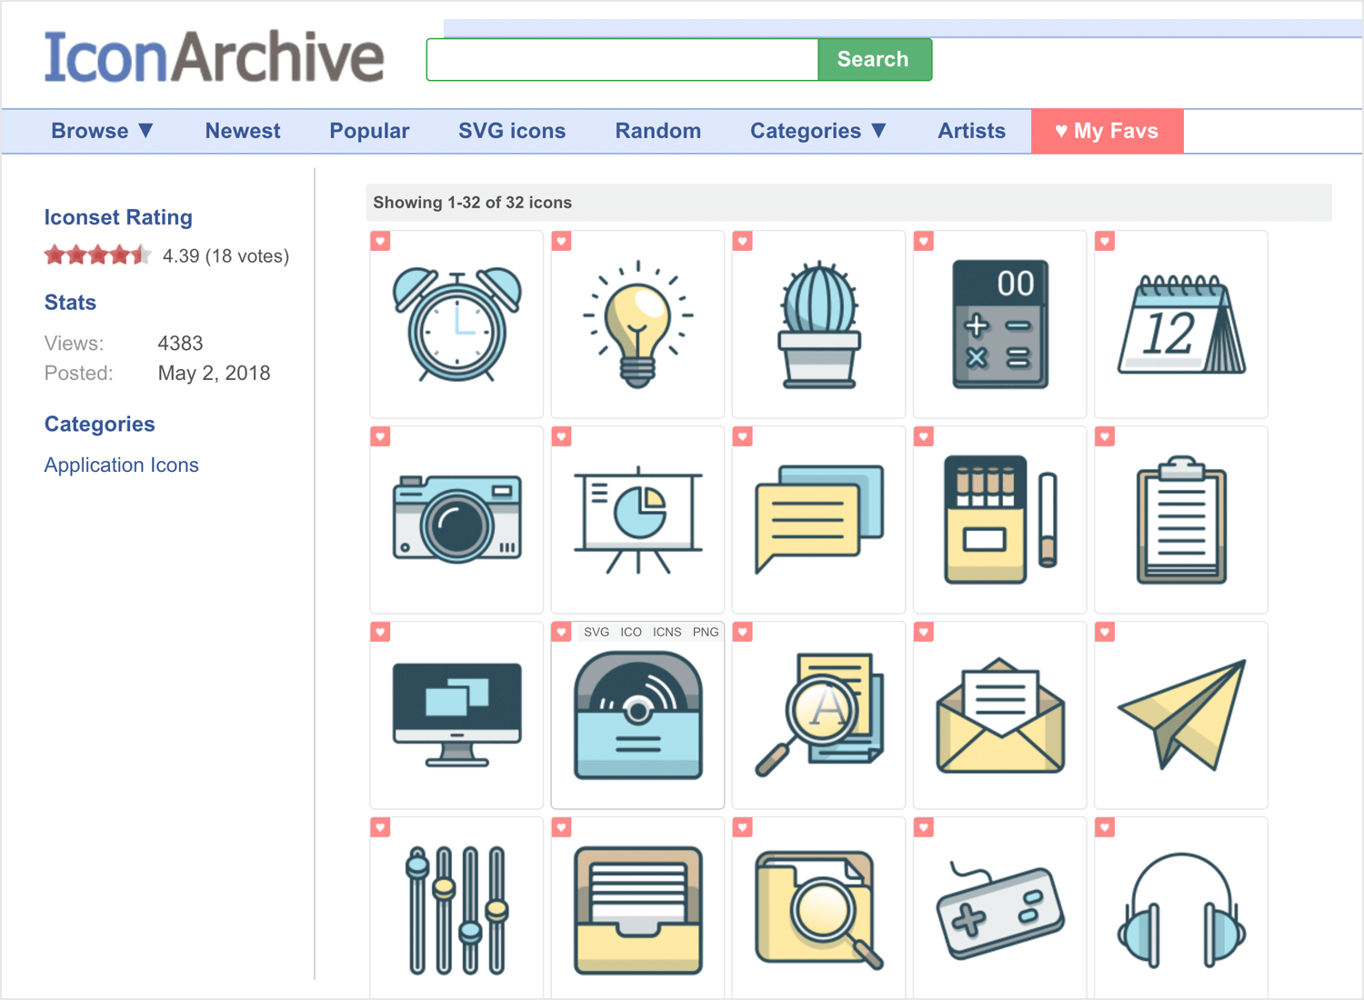Select the document search magnifier icon

click(818, 715)
